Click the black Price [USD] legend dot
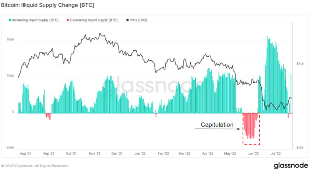313x174 pixels. 127,20
